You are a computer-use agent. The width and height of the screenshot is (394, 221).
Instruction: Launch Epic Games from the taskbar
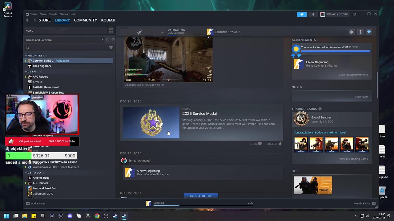pyautogui.click(x=43, y=216)
